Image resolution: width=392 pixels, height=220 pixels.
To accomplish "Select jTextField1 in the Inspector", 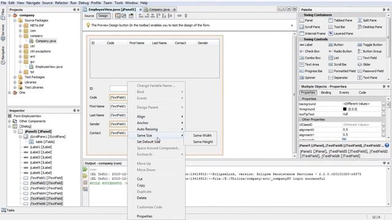I will (x=46, y=178).
